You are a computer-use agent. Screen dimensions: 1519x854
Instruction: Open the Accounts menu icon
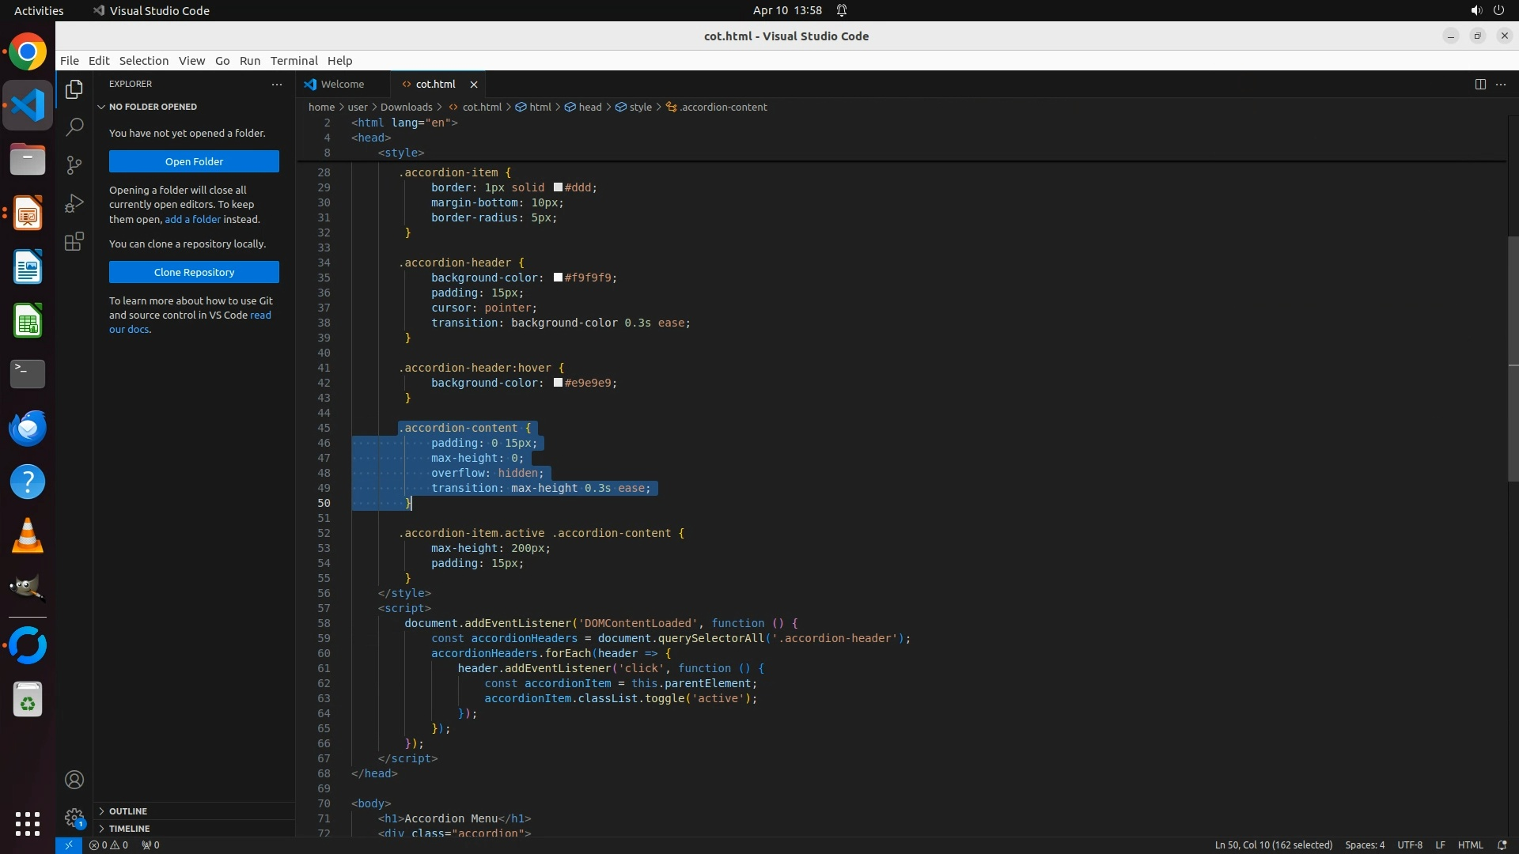[x=74, y=780]
